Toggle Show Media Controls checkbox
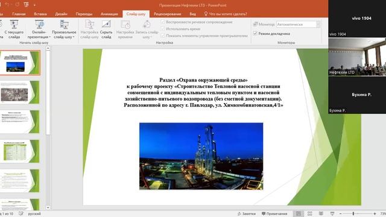This screenshot has width=386, height=217. pos(163,36)
